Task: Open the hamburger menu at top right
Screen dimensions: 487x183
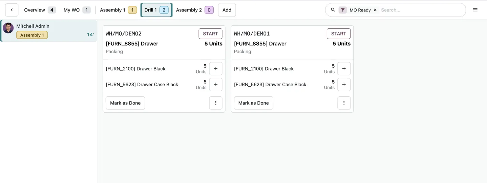Action: [475, 10]
